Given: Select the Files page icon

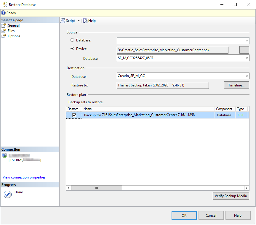Looking at the screenshot, I should (x=4, y=31).
